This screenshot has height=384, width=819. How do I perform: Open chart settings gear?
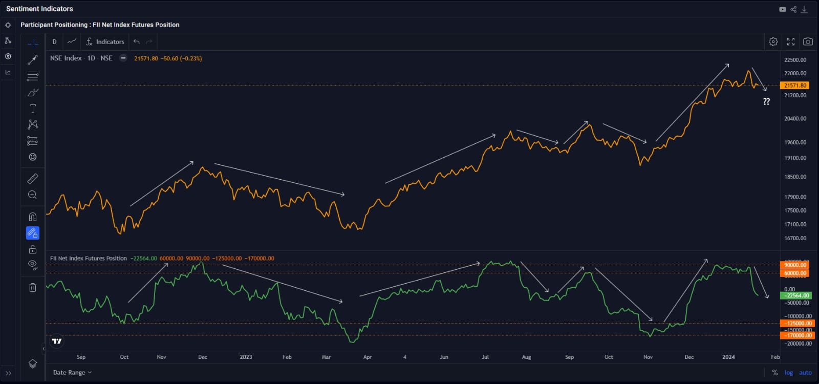tap(773, 42)
